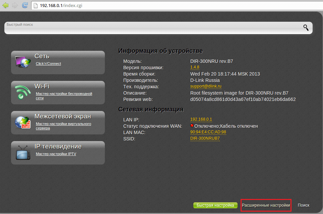Open Мастер настройки IPTV link
The image size is (323, 214).
[56, 154]
